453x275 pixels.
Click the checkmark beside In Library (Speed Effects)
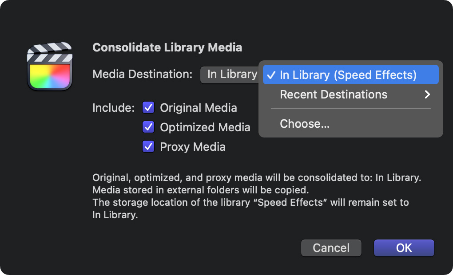pos(271,75)
